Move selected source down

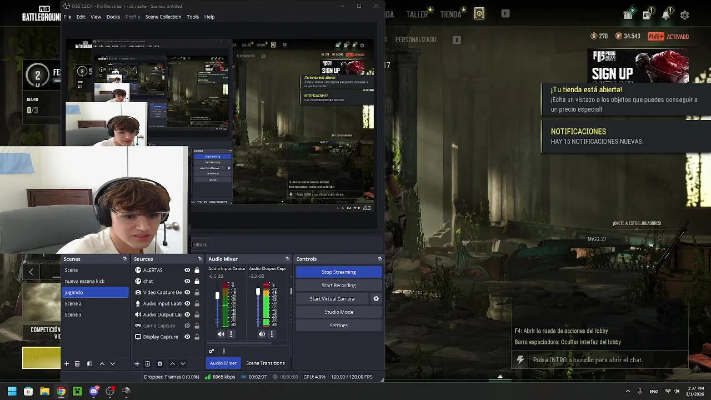[183, 363]
